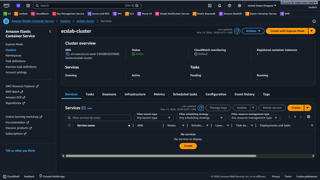This screenshot has width=320, height=180.
Task: Open the help question mark icon
Action: (229, 6)
